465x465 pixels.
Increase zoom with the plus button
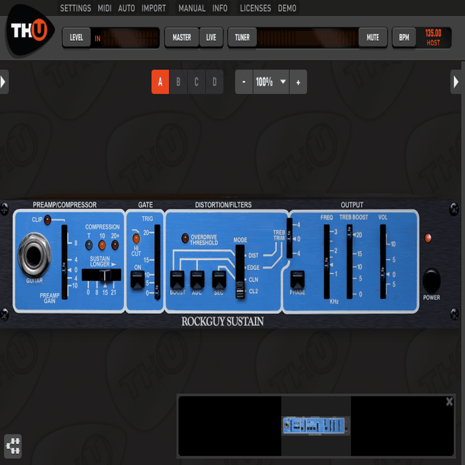(x=298, y=82)
